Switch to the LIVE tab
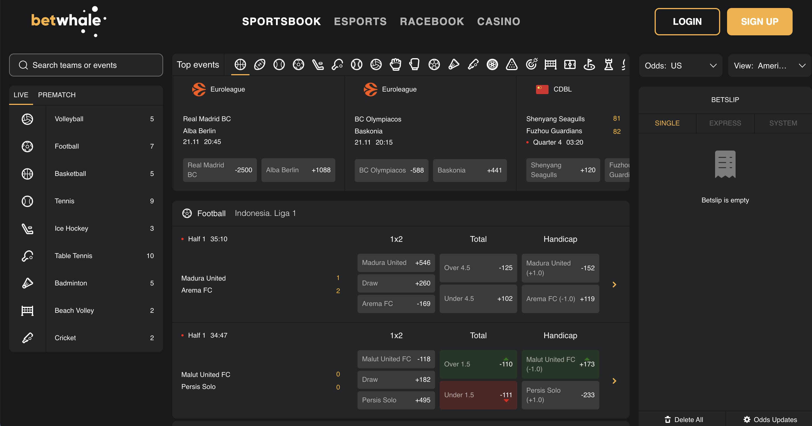This screenshot has width=812, height=426. [21, 95]
